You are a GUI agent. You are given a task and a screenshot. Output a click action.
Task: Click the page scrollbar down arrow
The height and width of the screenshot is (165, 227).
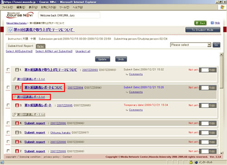tap(222, 153)
